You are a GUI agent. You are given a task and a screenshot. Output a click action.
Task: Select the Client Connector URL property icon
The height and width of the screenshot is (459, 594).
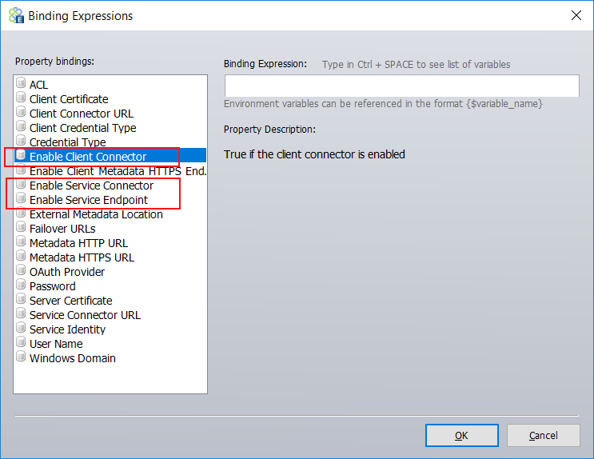(21, 112)
